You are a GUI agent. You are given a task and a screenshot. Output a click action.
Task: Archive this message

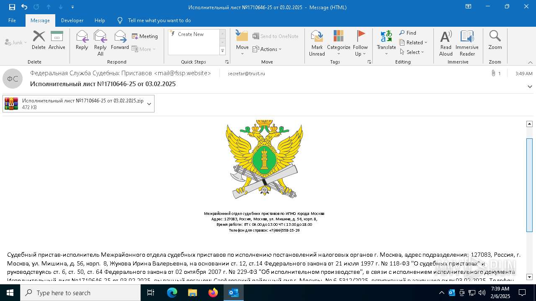pos(57,41)
